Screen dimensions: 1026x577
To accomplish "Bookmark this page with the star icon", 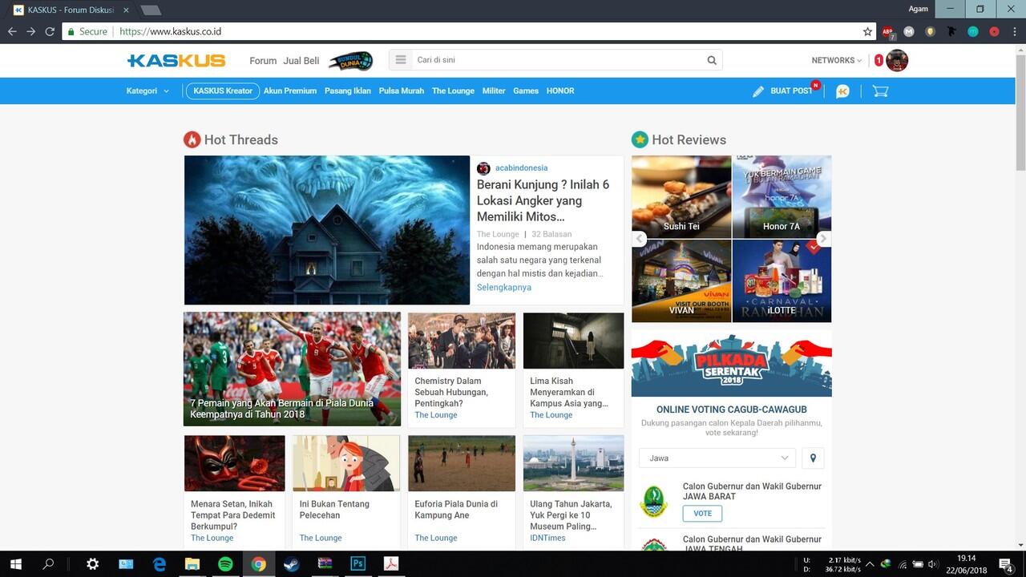I will [867, 31].
